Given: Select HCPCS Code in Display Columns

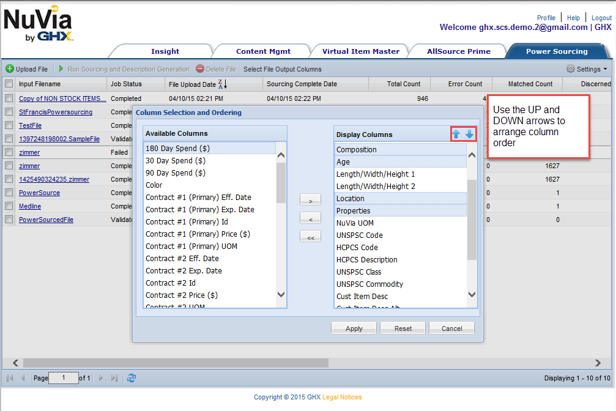Looking at the screenshot, I should [401, 247].
